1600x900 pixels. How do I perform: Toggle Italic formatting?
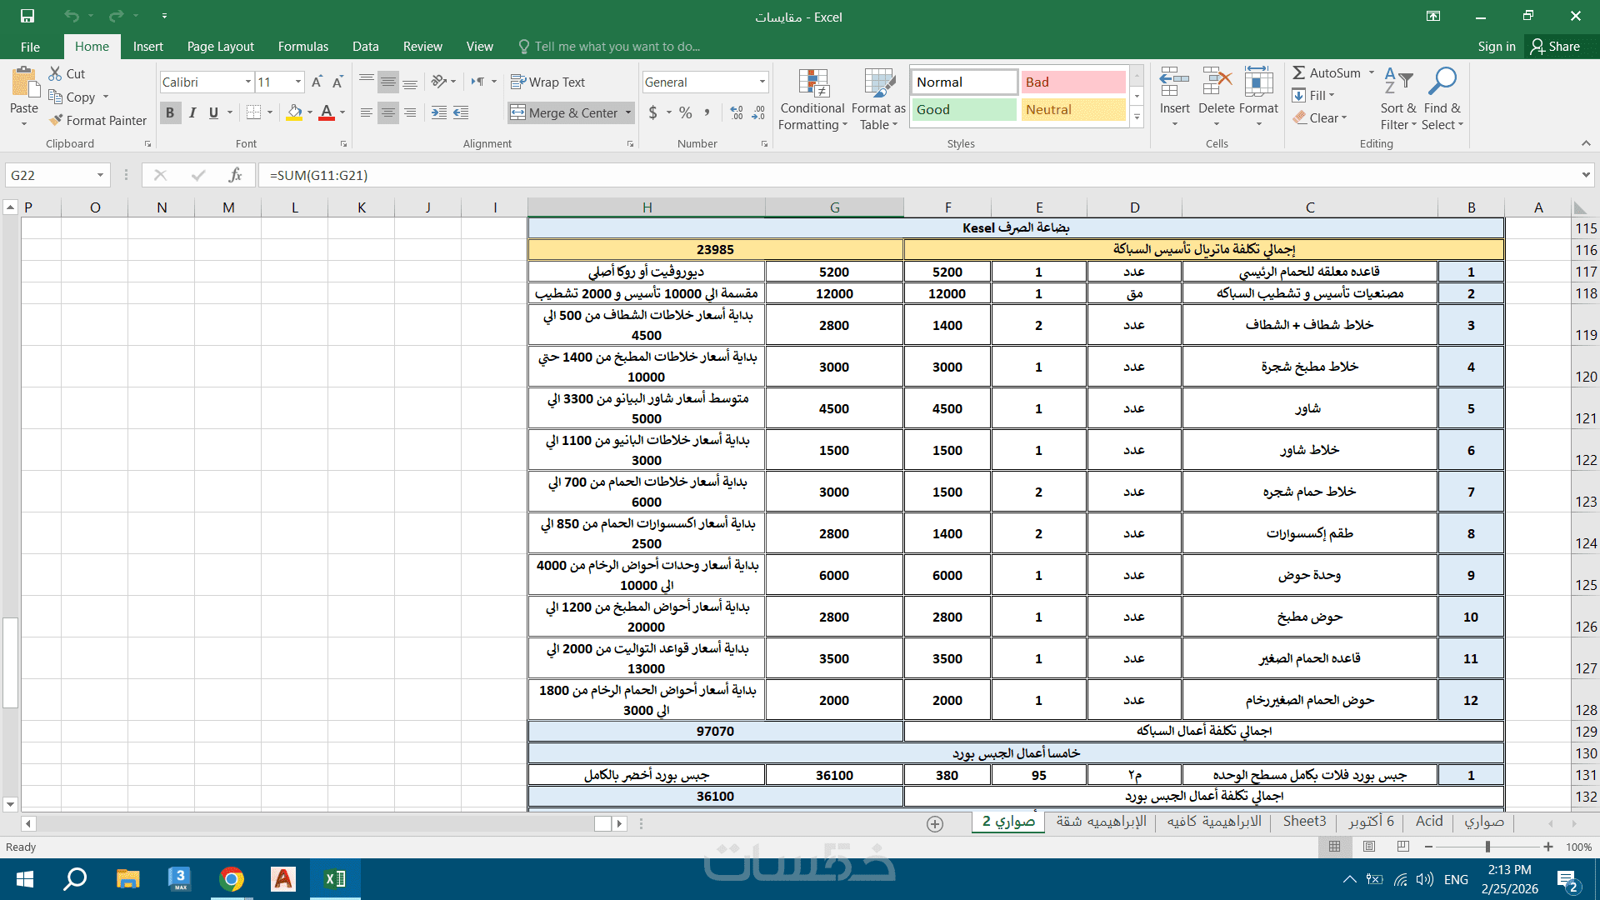coord(192,112)
